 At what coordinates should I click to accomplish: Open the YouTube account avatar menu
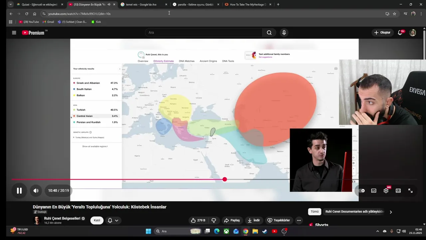413,33
